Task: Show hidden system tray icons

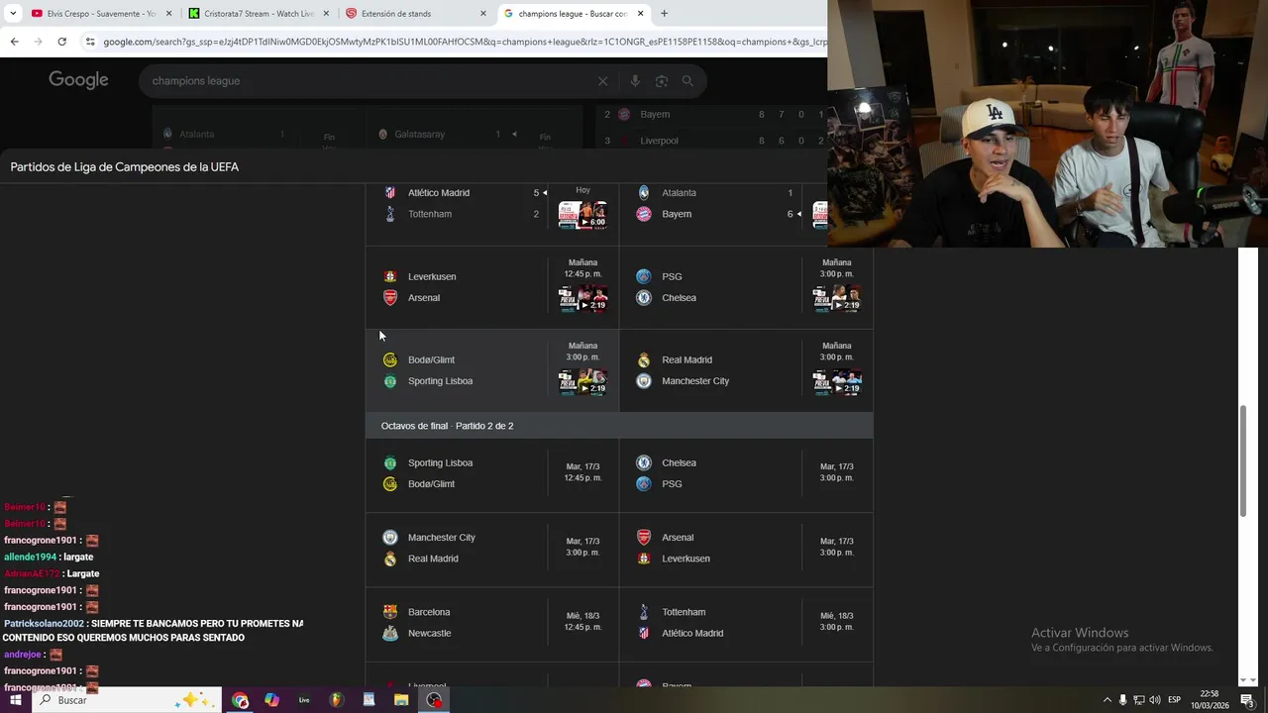Action: point(1108,700)
